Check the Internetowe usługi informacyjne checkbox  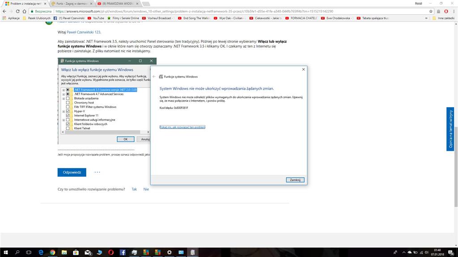[68, 120]
